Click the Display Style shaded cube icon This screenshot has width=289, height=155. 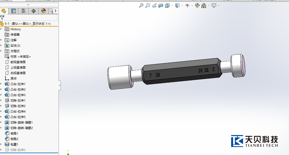[x=177, y=5]
